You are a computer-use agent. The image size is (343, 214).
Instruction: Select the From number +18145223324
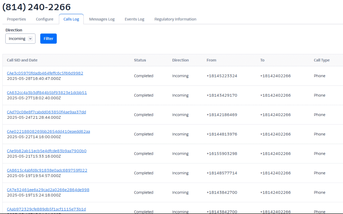[222, 76]
